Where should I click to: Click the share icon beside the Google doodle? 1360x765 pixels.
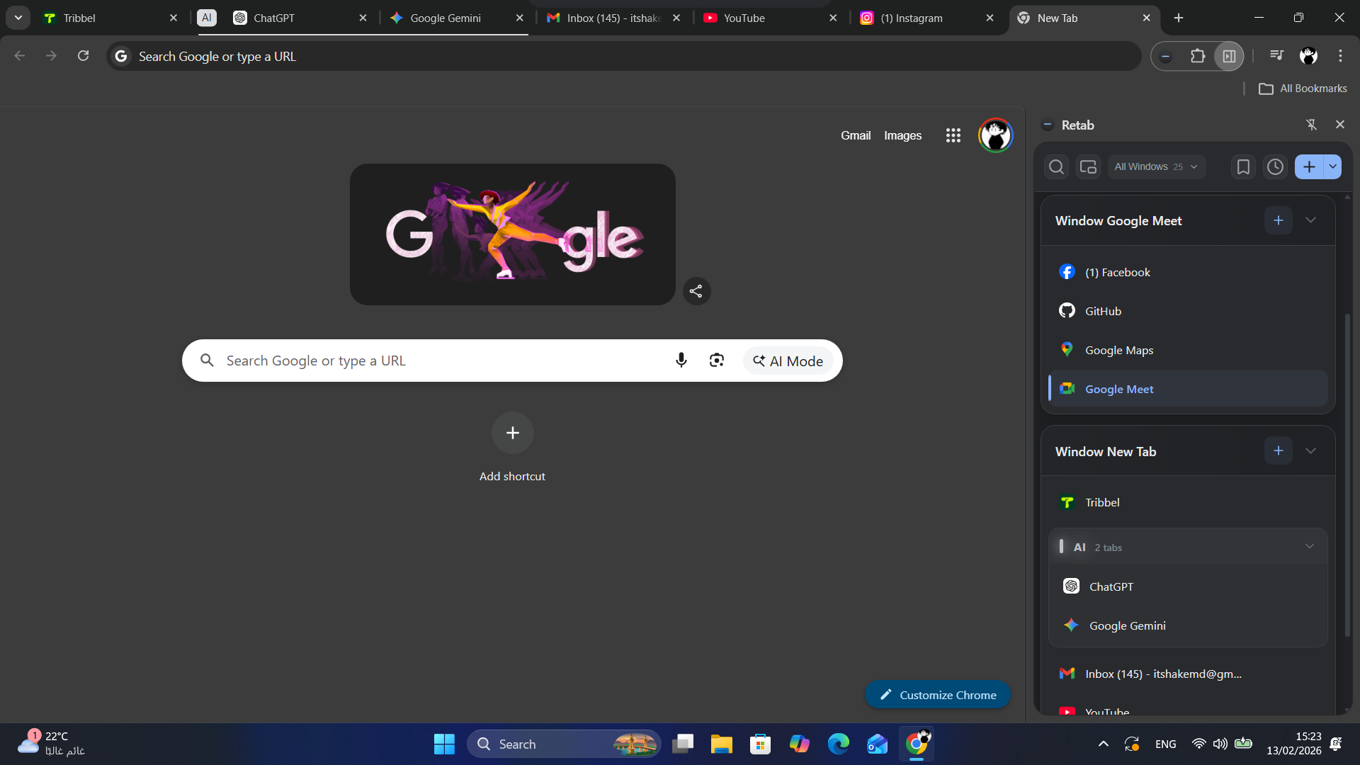tap(696, 290)
